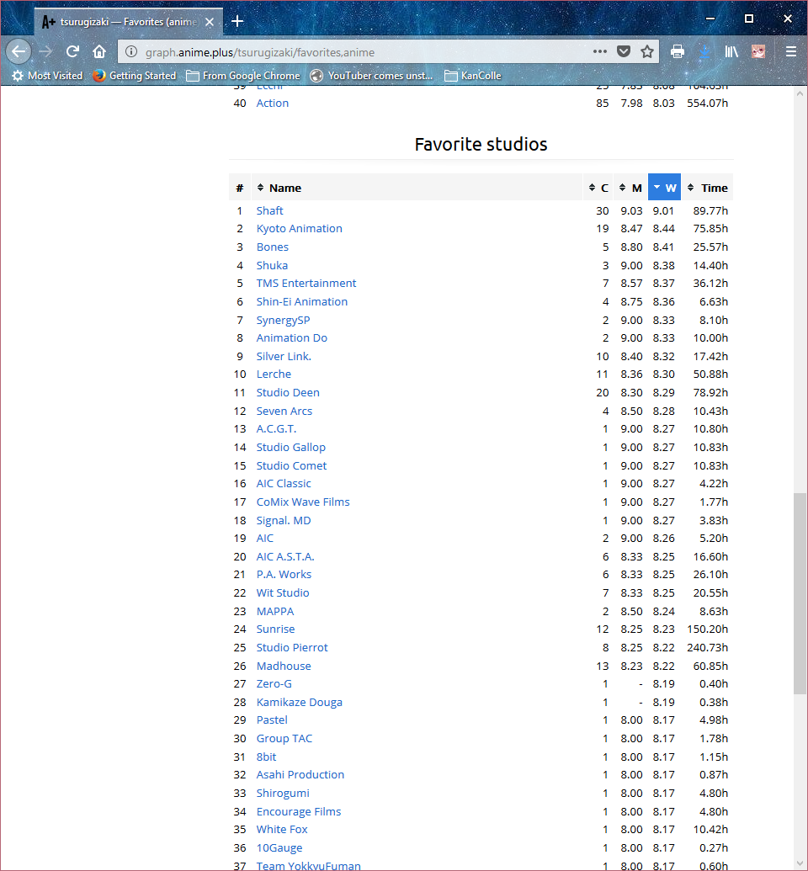Bookmark this page with the star icon
Image resolution: width=808 pixels, height=871 pixels.
(647, 51)
